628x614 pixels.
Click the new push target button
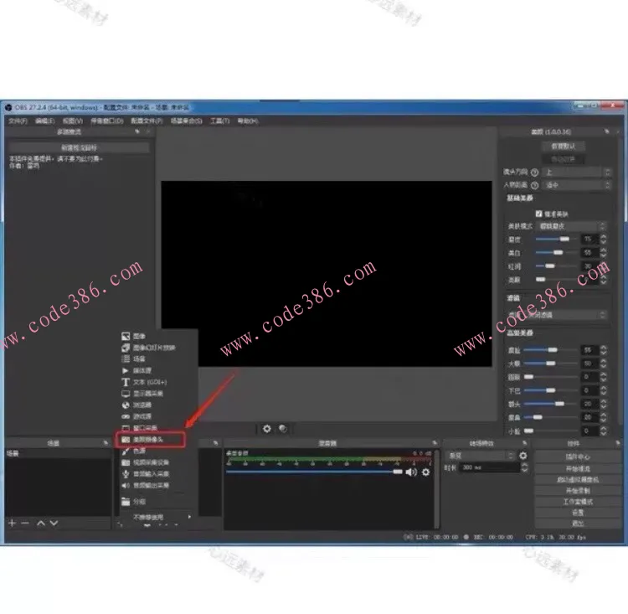(x=79, y=147)
